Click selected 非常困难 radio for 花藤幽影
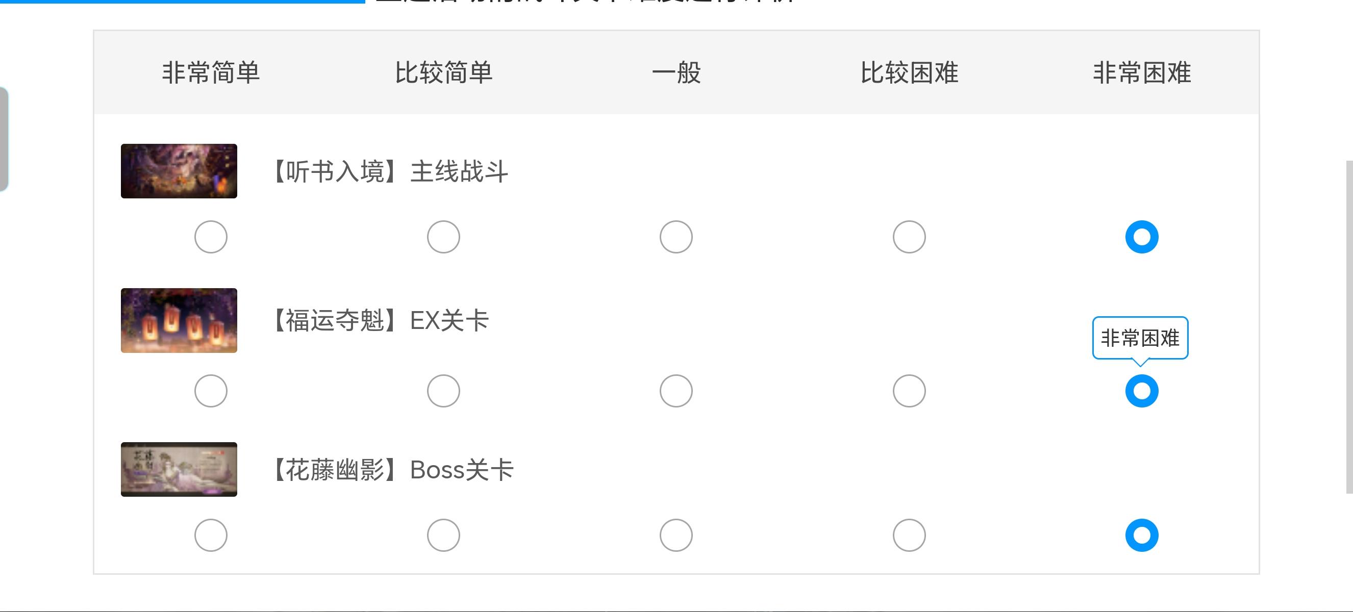Image resolution: width=1353 pixels, height=612 pixels. (1141, 535)
